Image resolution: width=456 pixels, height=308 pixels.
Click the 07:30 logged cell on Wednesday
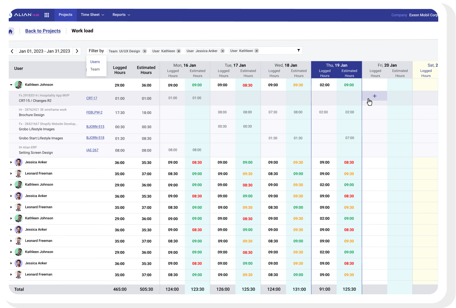[273, 112]
